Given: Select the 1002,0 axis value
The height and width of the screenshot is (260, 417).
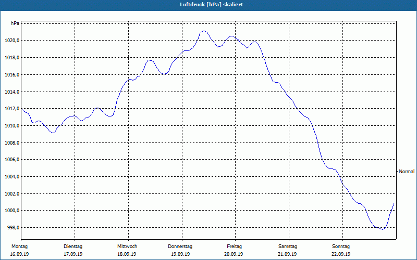Looking at the screenshot, I should pyautogui.click(x=12, y=193).
